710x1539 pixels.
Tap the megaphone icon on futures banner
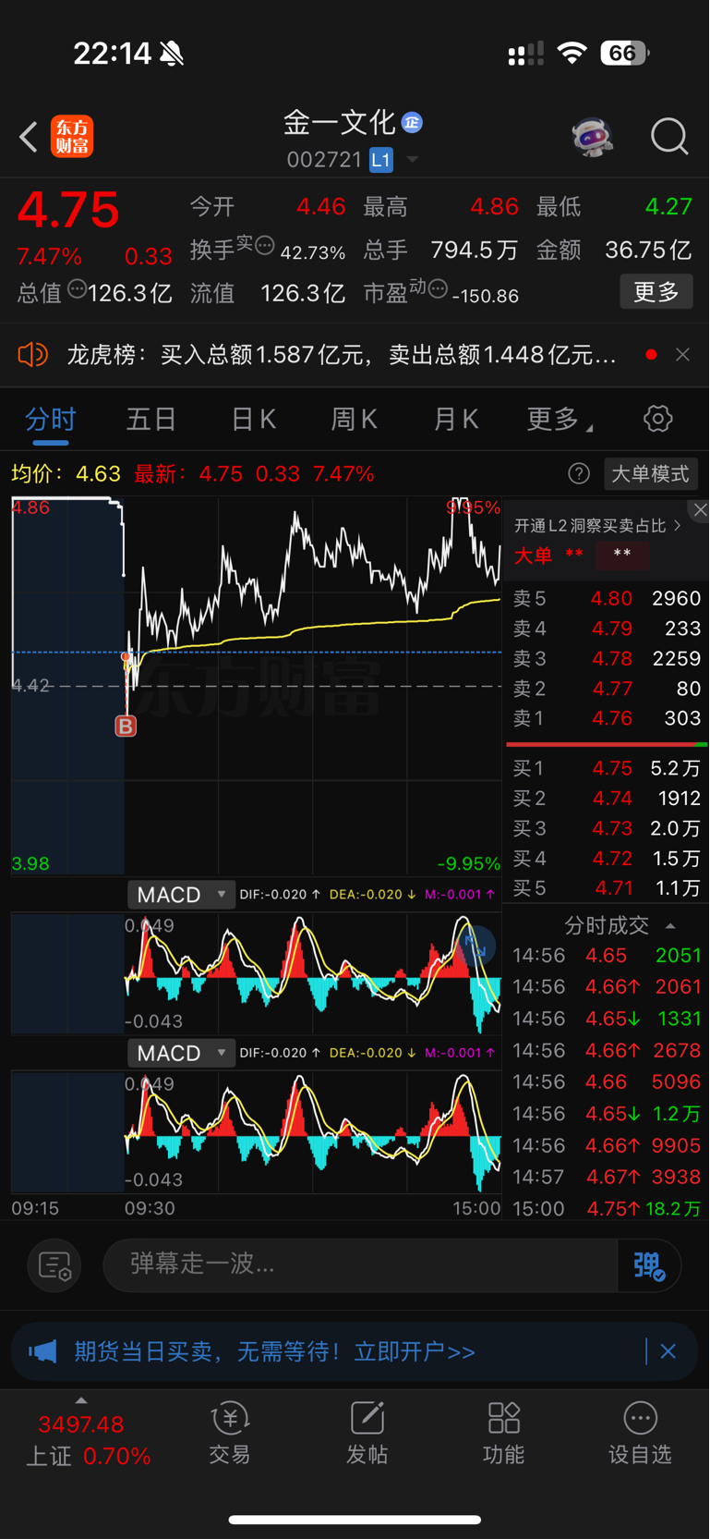click(42, 1351)
